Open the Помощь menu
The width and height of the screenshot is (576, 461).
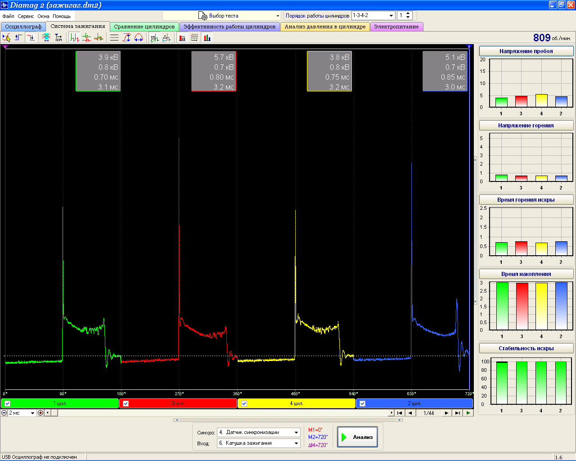(x=62, y=16)
